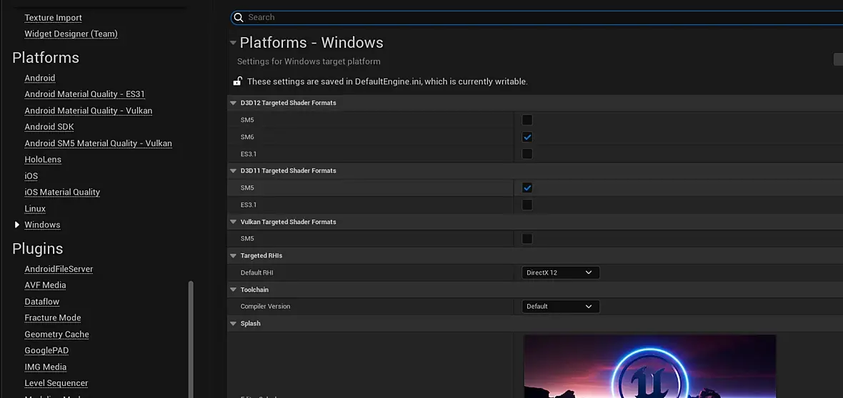The image size is (843, 398).
Task: Go to iOS Material Quality settings
Action: point(62,192)
